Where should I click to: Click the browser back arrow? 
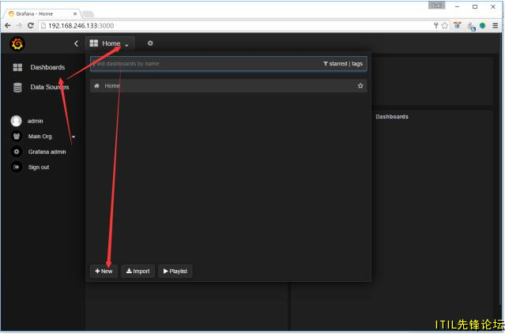click(8, 25)
